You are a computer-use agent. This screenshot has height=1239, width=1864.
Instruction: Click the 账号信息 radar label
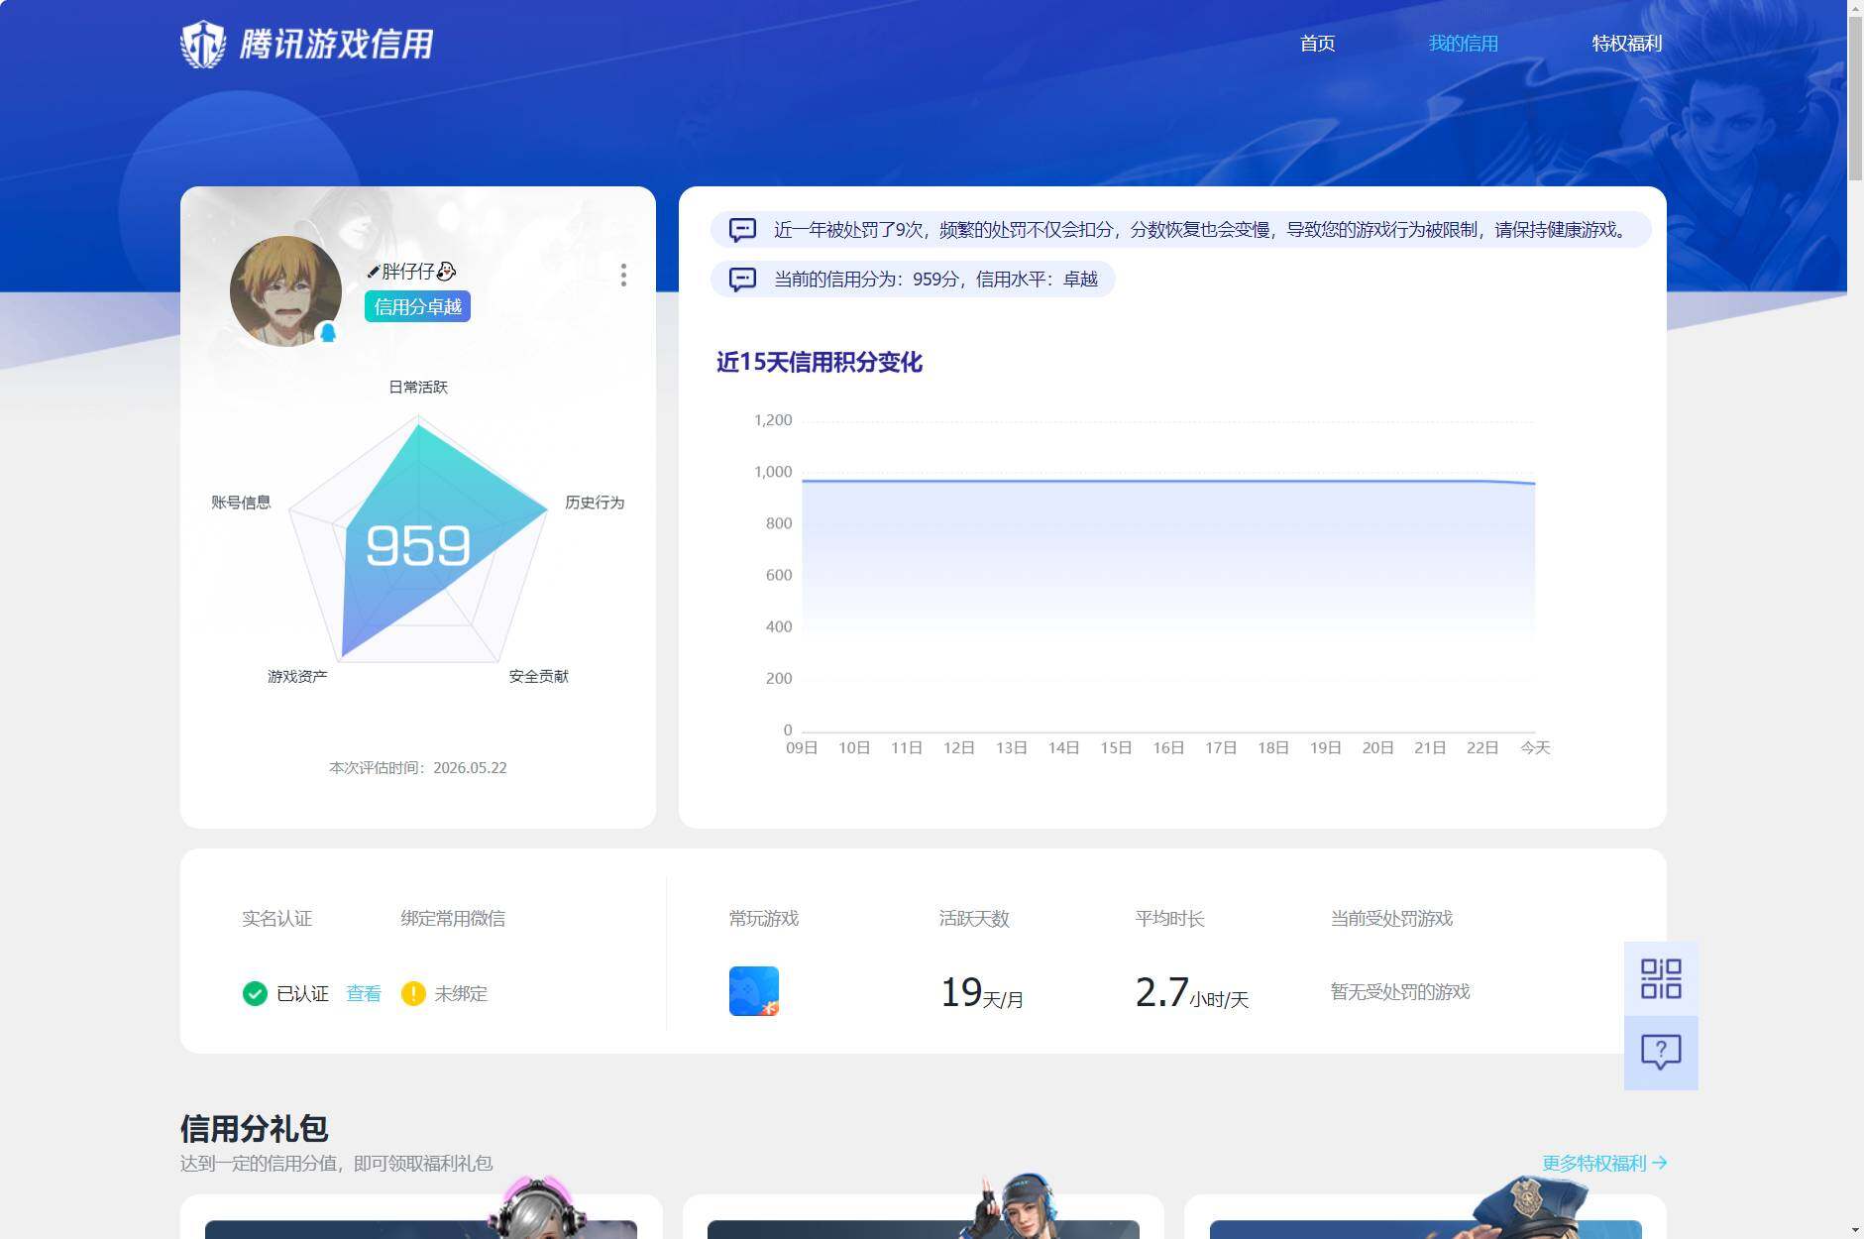[241, 503]
